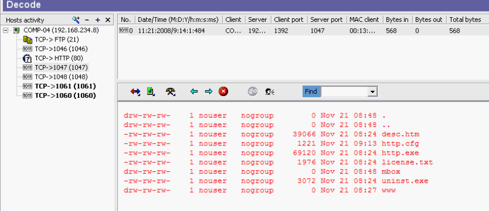The image size is (489, 211).
Task: Click the COMP-04 computer icon
Action: [x=16, y=30]
